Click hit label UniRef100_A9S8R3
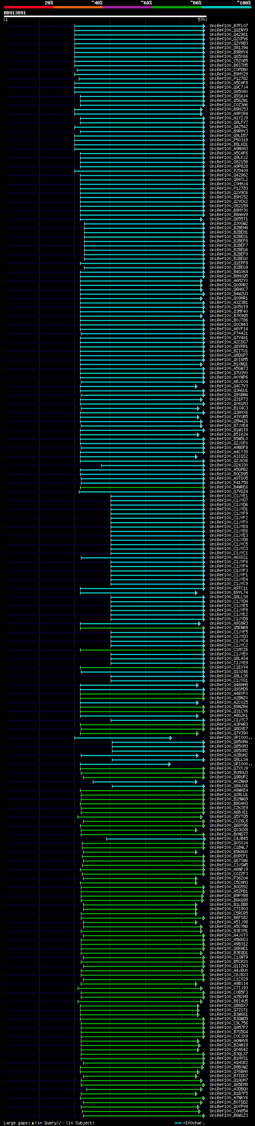Screen dimensions: 255x1126 (x=229, y=624)
